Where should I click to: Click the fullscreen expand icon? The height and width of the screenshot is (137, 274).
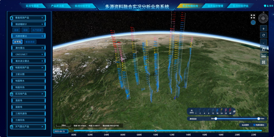point(253,16)
